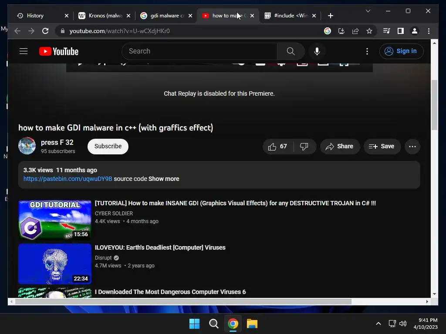Open File Explorer from taskbar
Screen dimensions: 446x334
pyautogui.click(x=252, y=324)
